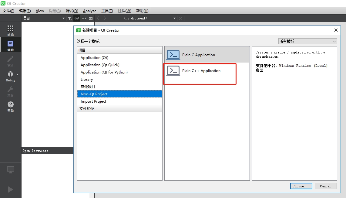Image resolution: width=346 pixels, height=198 pixels.
Task: Select Application (Qt Quick) category
Action: point(120,65)
